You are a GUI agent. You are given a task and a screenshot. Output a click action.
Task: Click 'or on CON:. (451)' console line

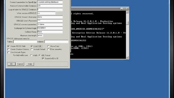click(82, 46)
